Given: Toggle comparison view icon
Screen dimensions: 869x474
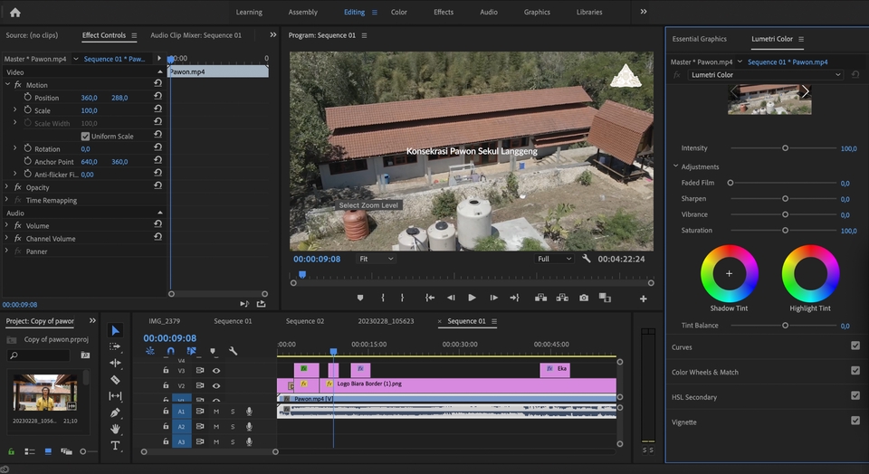Looking at the screenshot, I should tap(605, 298).
